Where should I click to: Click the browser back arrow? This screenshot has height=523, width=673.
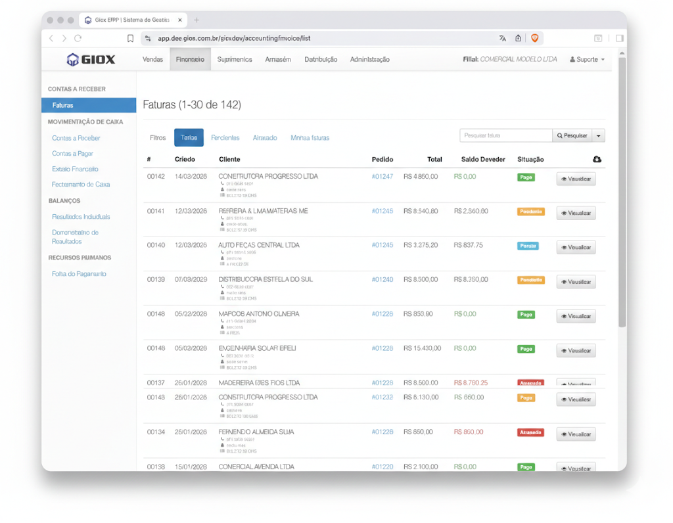pyautogui.click(x=51, y=38)
